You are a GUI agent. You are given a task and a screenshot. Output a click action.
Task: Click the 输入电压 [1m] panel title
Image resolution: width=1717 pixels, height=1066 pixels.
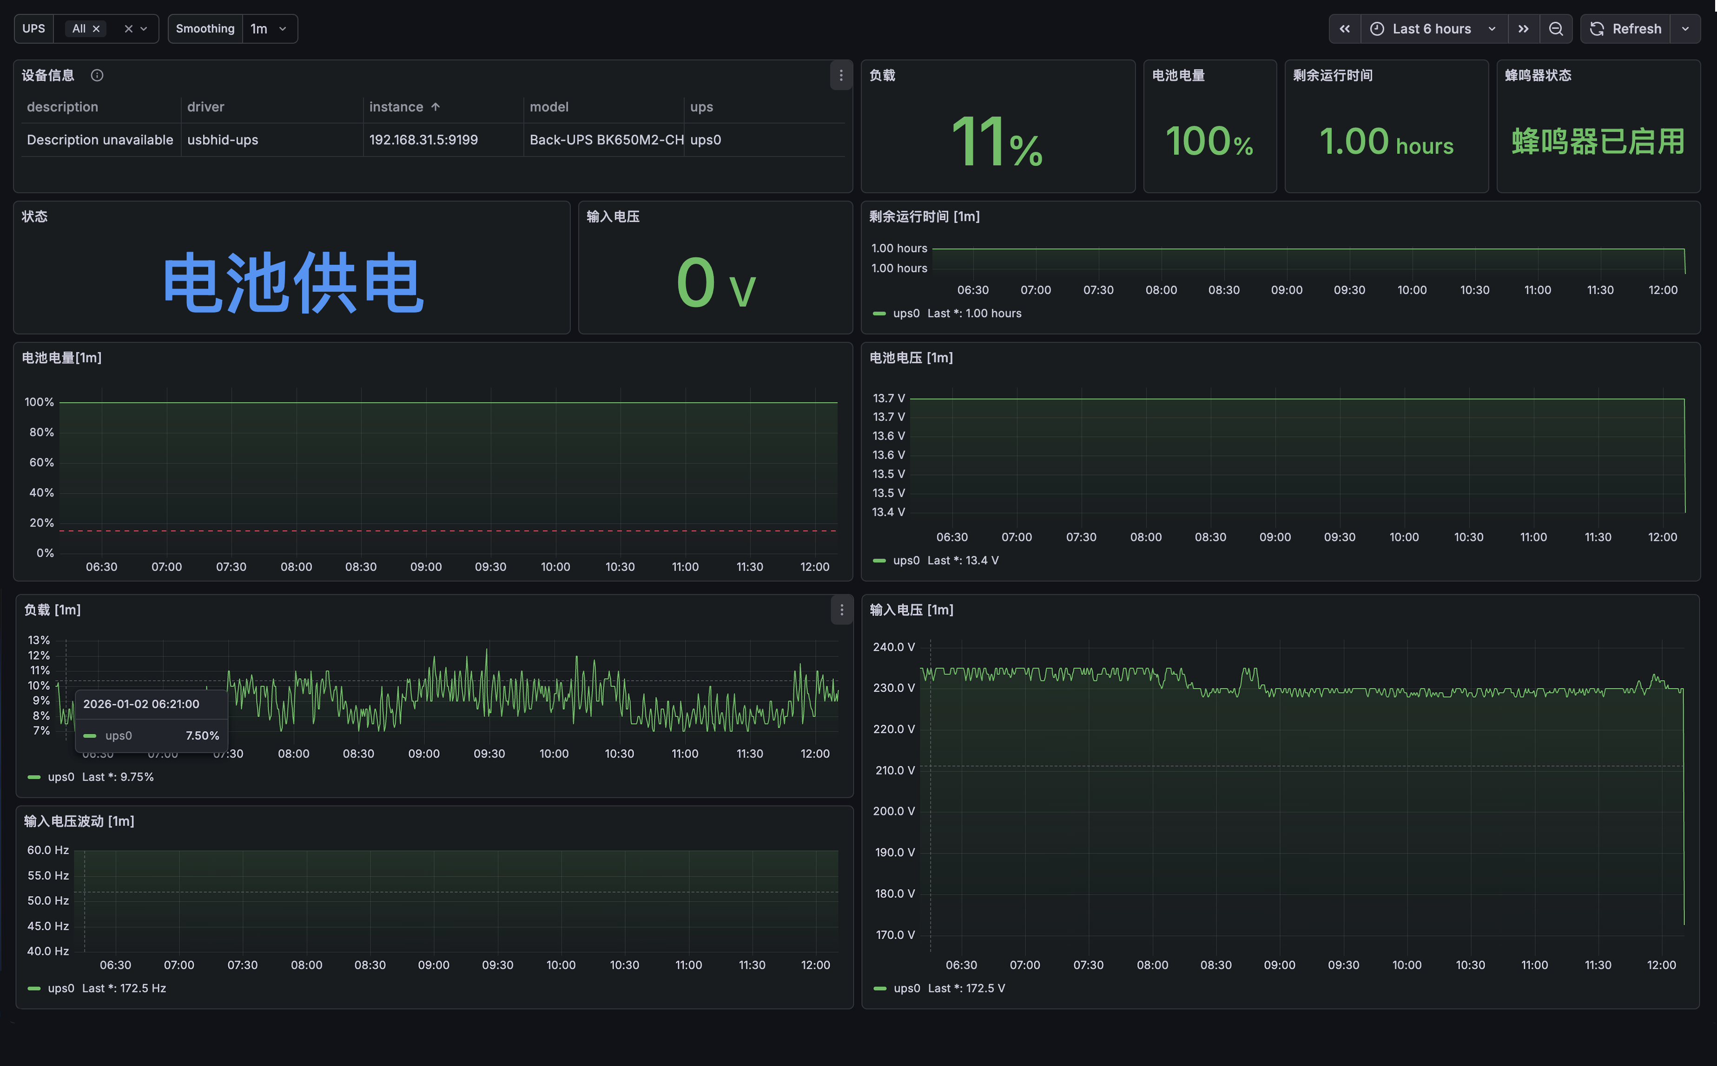911,610
